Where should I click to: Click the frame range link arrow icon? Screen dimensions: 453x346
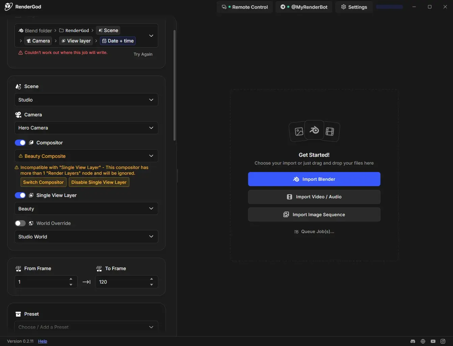pos(86,282)
